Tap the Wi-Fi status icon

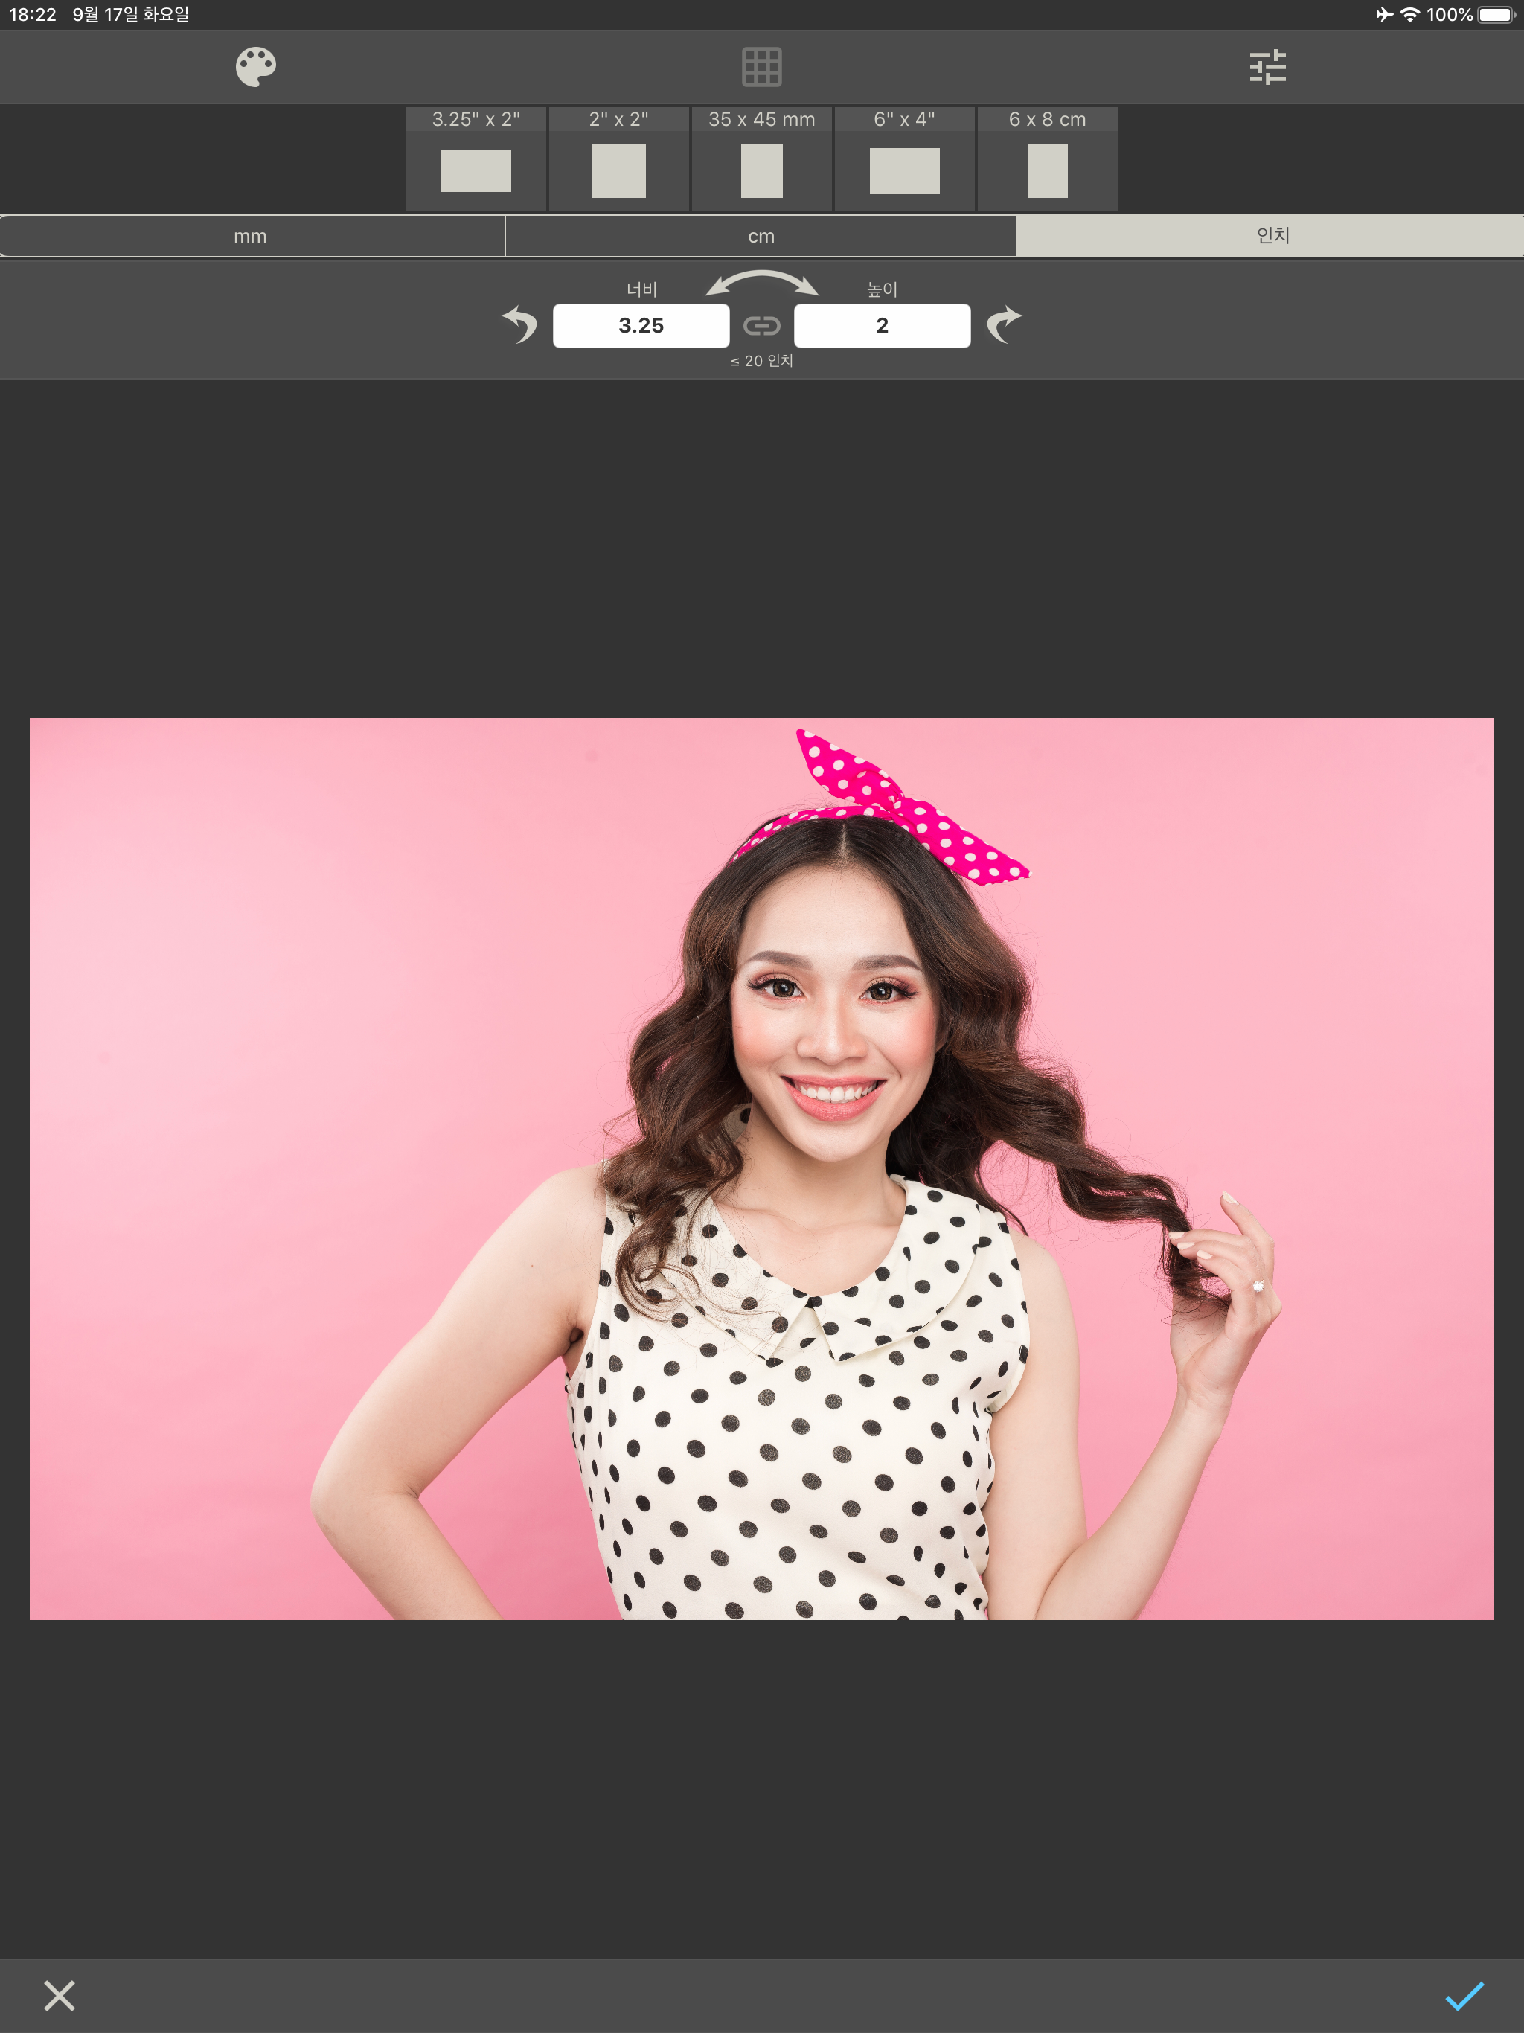pyautogui.click(x=1409, y=15)
